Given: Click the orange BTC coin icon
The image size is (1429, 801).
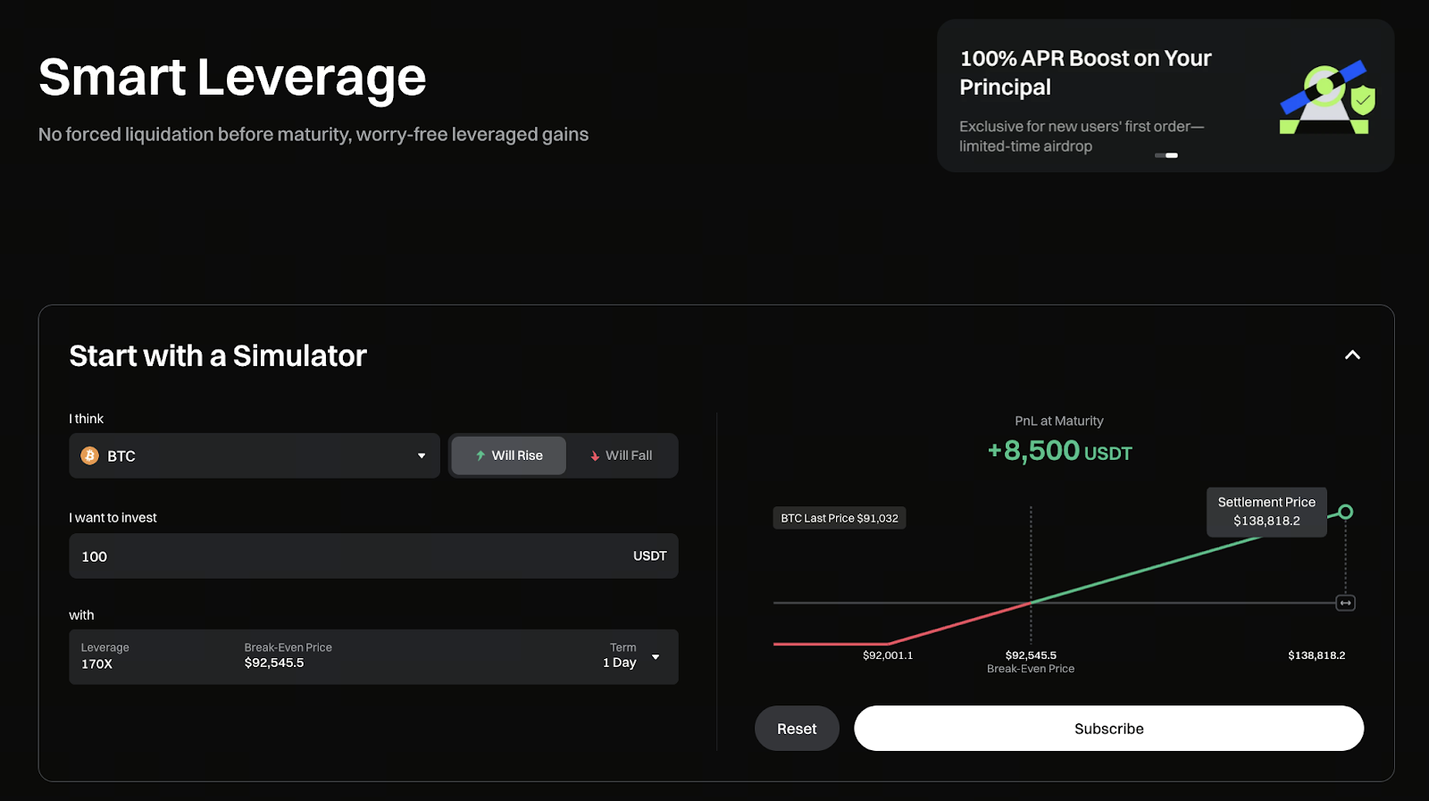Looking at the screenshot, I should click(x=90, y=455).
